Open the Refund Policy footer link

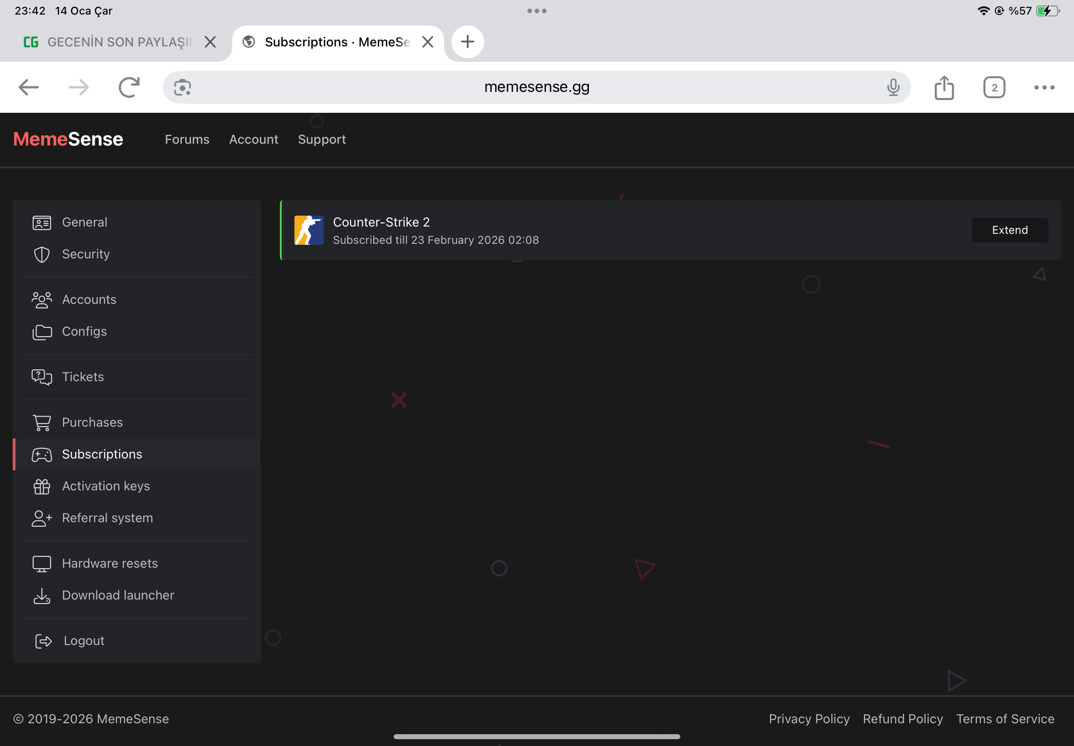(x=903, y=719)
